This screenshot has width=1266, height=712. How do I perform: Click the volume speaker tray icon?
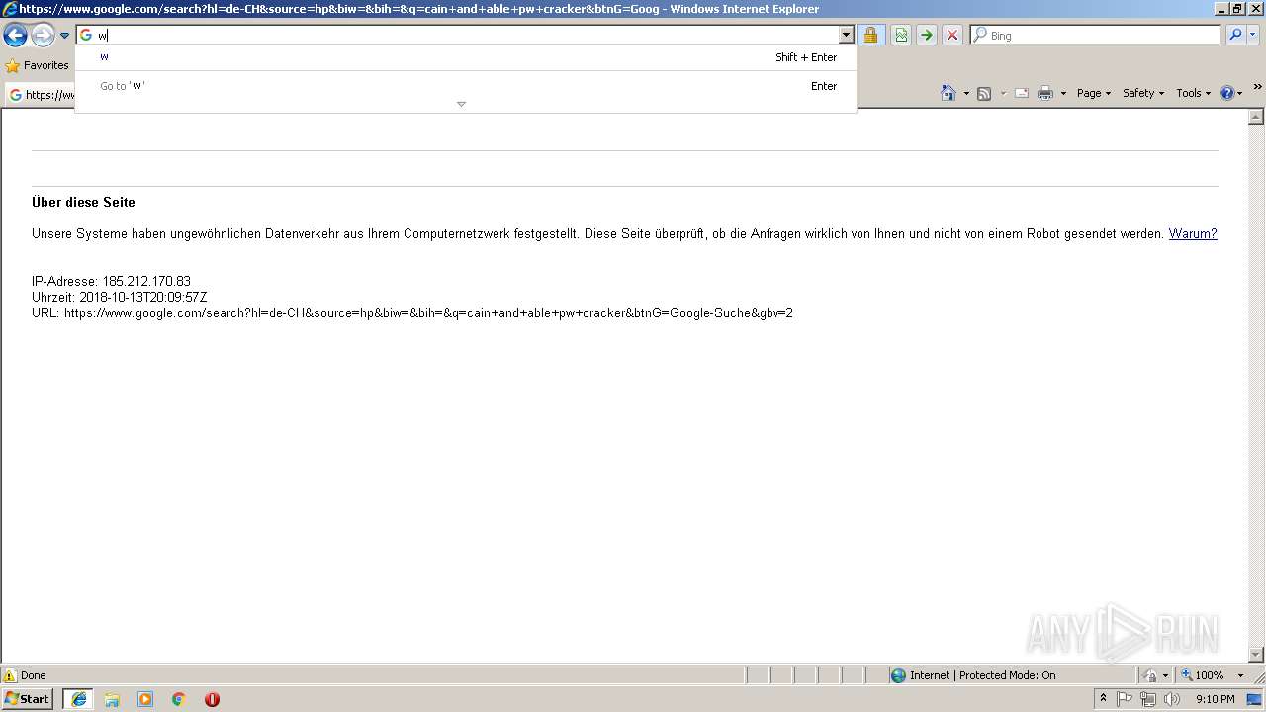click(1172, 699)
